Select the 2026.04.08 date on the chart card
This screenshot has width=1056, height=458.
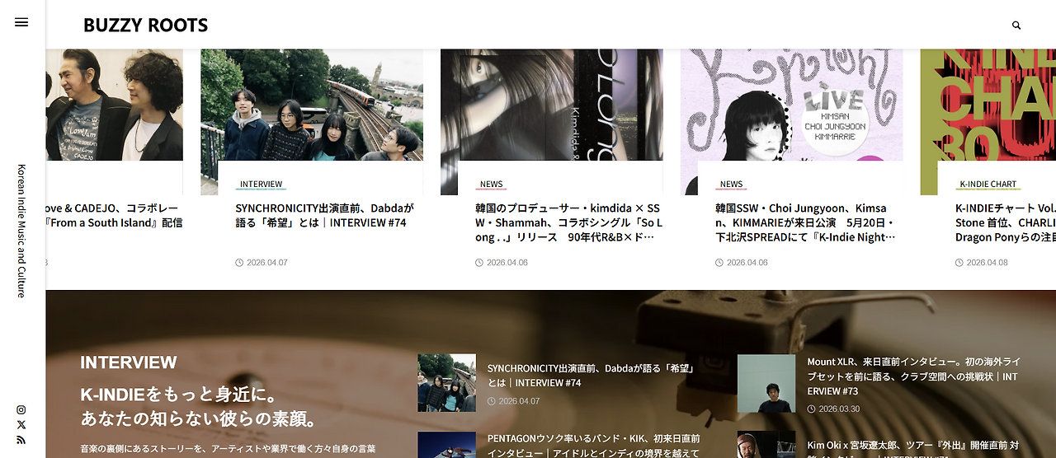coord(987,263)
